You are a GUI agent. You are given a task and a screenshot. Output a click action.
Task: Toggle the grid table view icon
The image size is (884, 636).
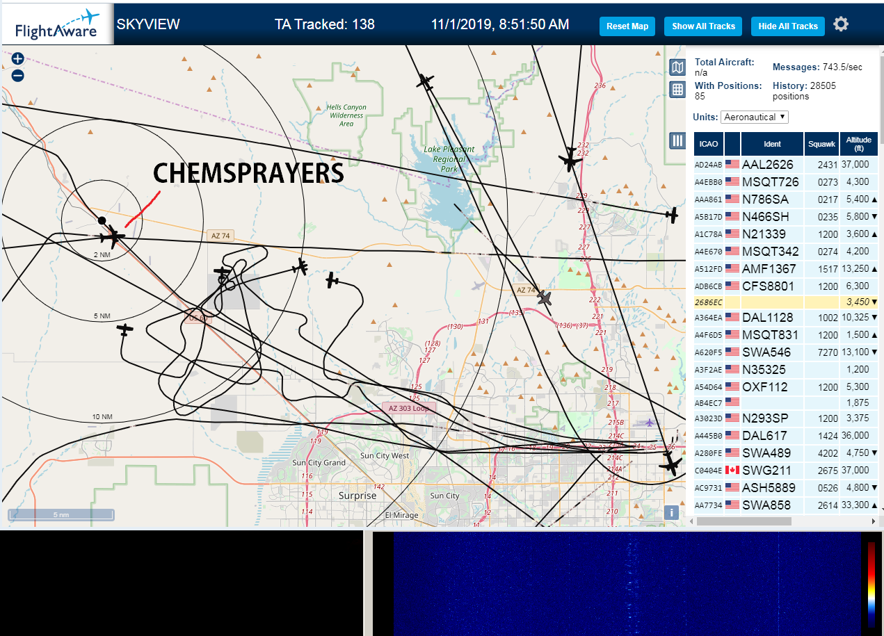point(677,89)
